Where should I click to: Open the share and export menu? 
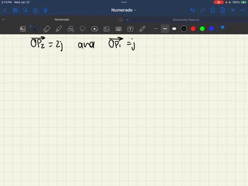tap(35, 10)
